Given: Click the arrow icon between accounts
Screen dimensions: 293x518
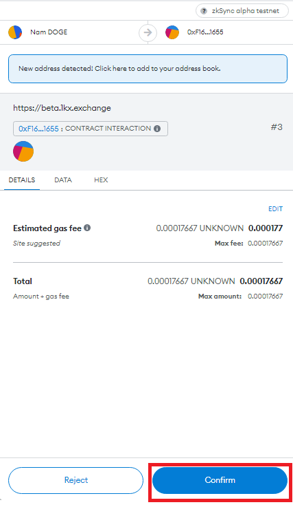Looking at the screenshot, I should (148, 32).
